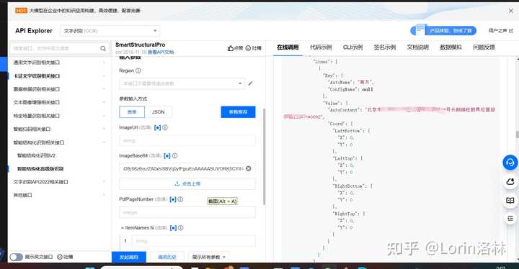Close the top announcement banner

pos(511,11)
